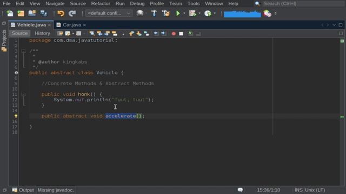The image size is (346, 194).
Task: Maximize the editor window via tab-bar square
Action: (x=341, y=25)
